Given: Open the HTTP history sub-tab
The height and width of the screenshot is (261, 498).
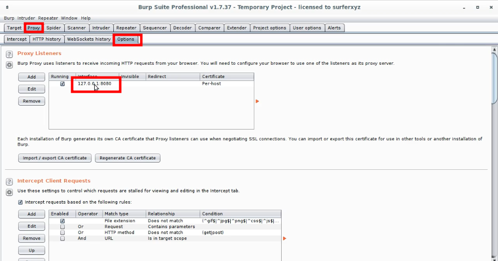Looking at the screenshot, I should click(47, 39).
